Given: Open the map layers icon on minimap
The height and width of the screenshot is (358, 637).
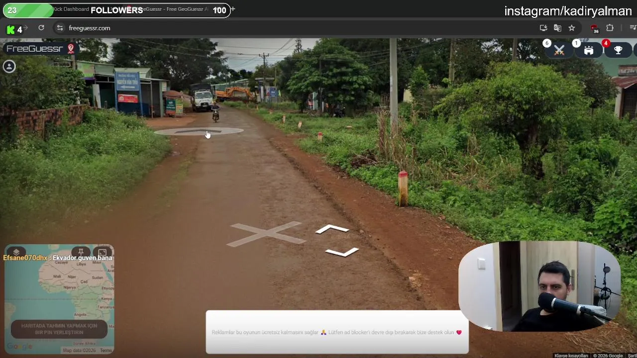Looking at the screenshot, I should click(16, 252).
